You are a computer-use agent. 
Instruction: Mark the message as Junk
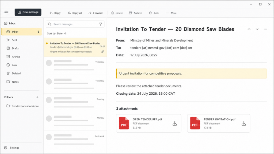[x=154, y=13]
